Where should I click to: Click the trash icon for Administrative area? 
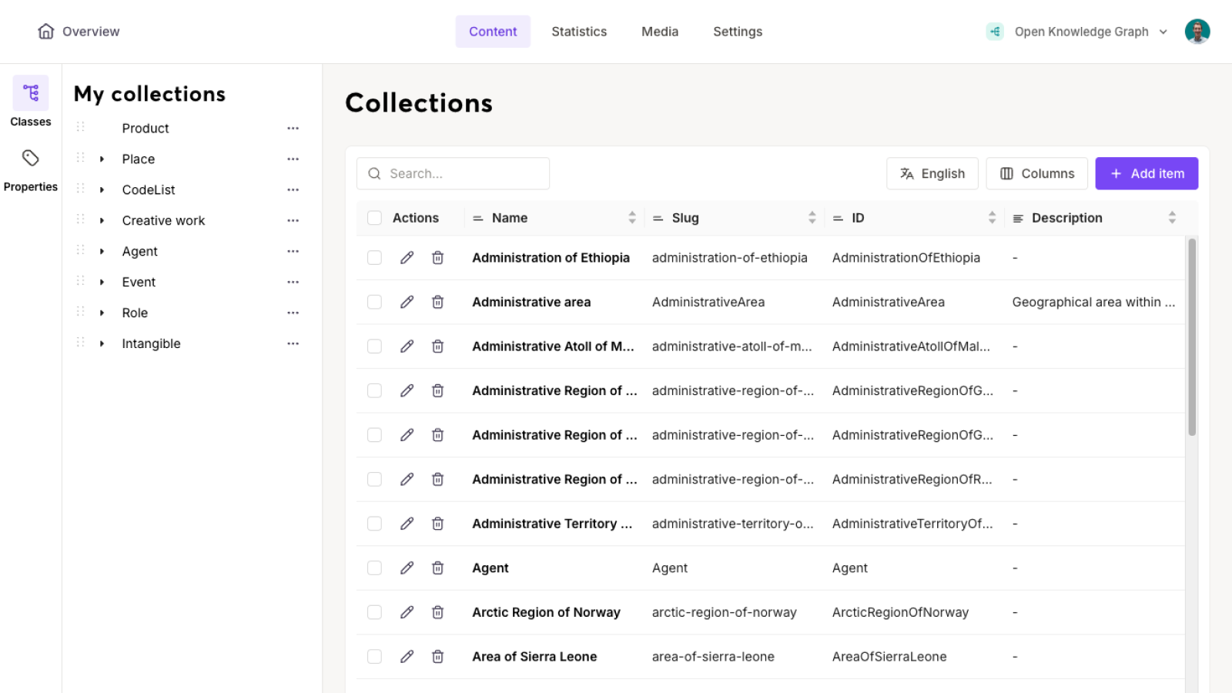437,302
